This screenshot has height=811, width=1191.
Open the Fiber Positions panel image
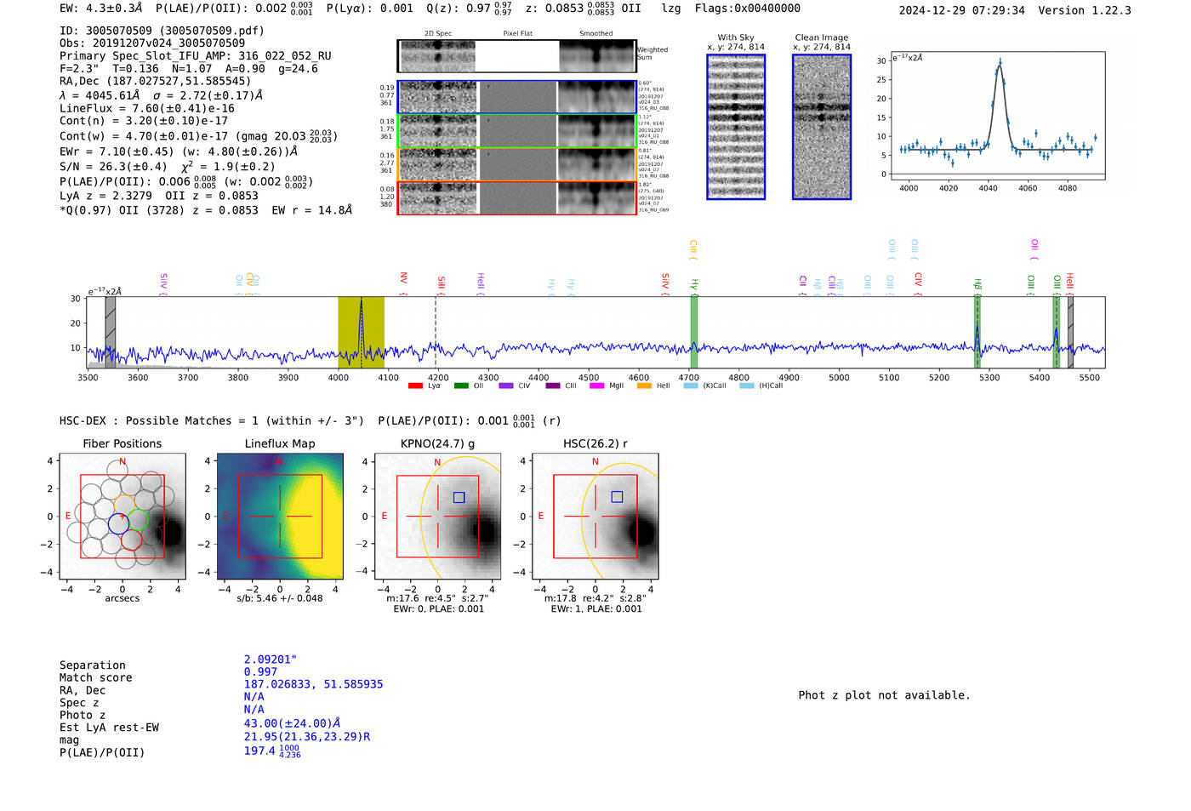click(x=123, y=517)
